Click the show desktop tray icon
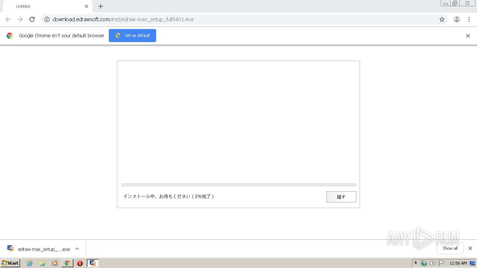The width and height of the screenshot is (477, 268). point(473,263)
